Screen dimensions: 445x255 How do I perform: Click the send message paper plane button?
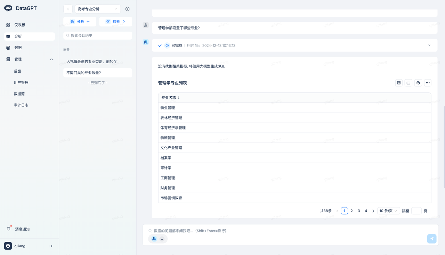(431, 239)
